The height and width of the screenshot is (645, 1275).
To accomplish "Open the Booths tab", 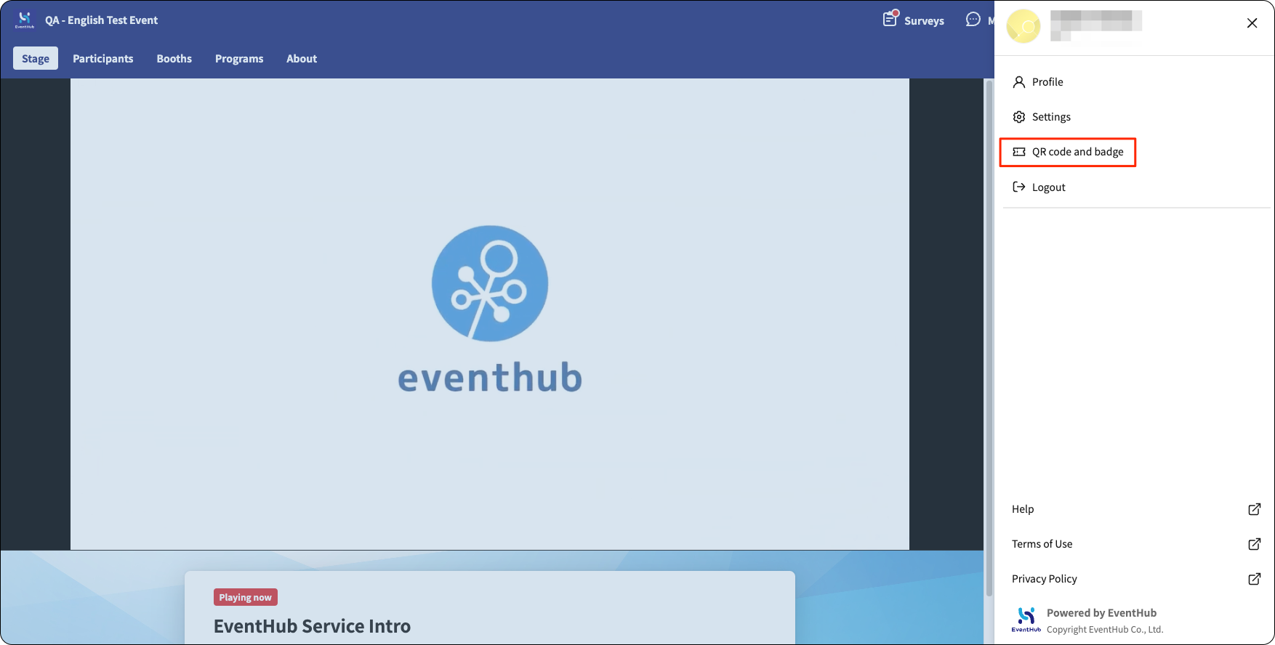I will pyautogui.click(x=174, y=58).
